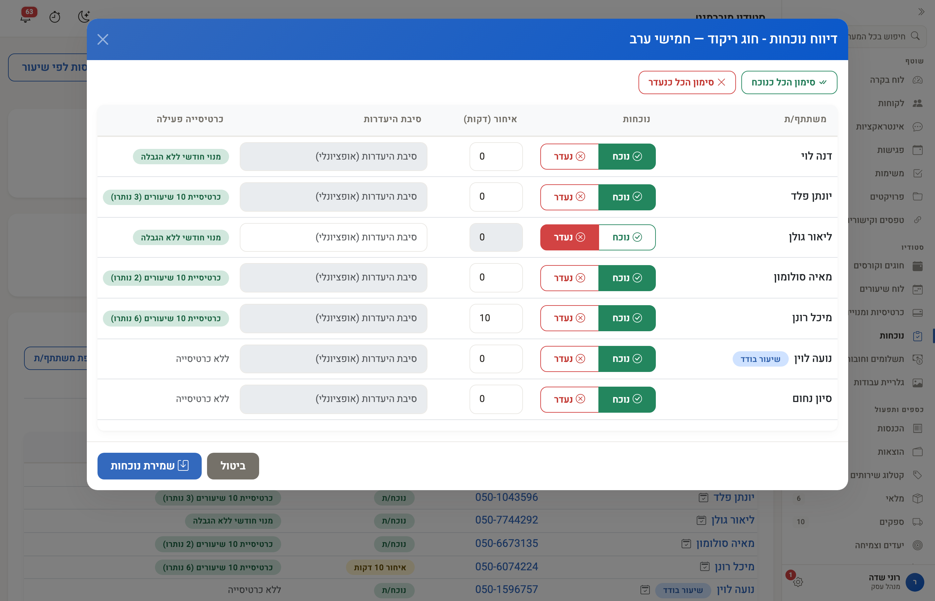The height and width of the screenshot is (601, 935).
Task: Click יונתן פלד name link in background list
Action: pos(734,497)
